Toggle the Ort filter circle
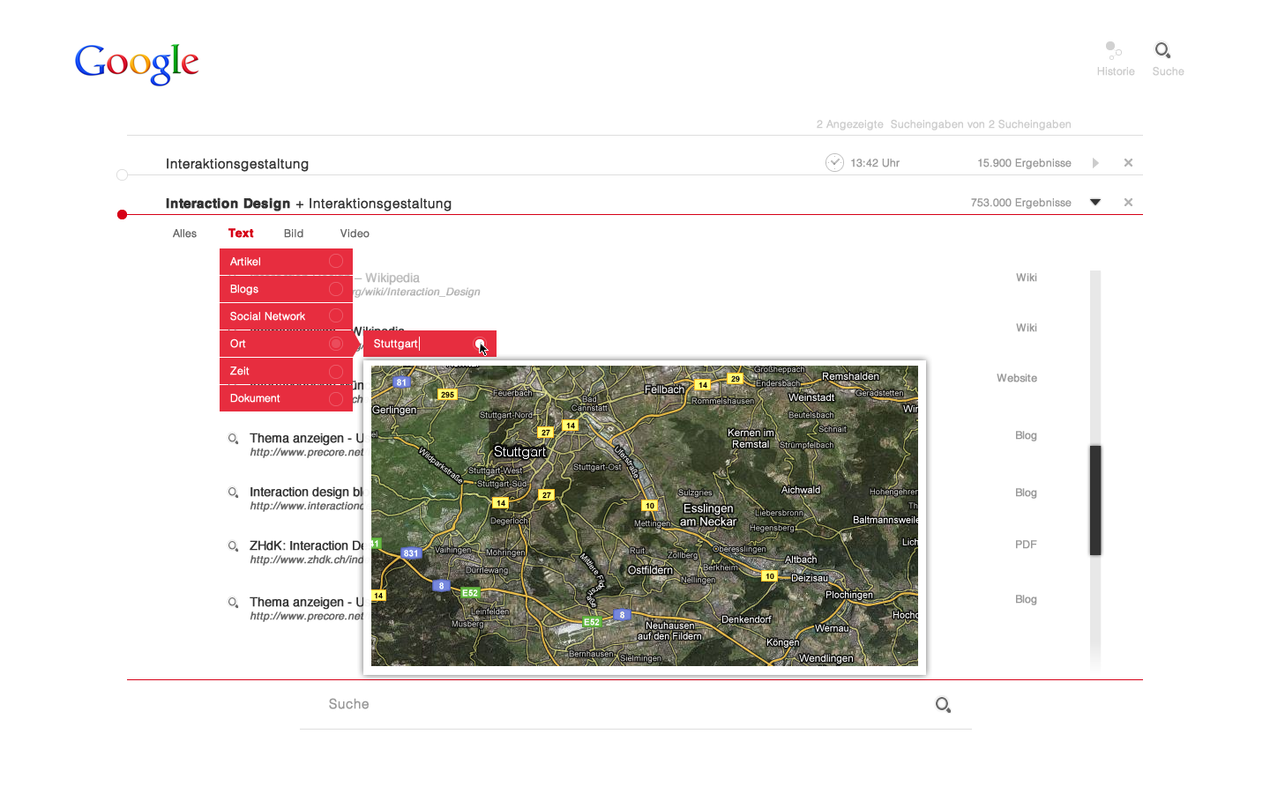1270x793 pixels. 336,344
